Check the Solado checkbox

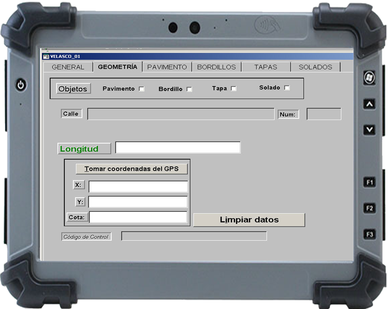[x=287, y=88]
